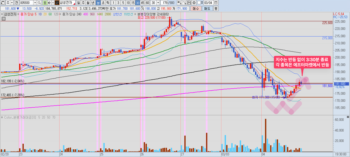
Task: Click the chart layout icon at top-left
Action: click(3, 3)
